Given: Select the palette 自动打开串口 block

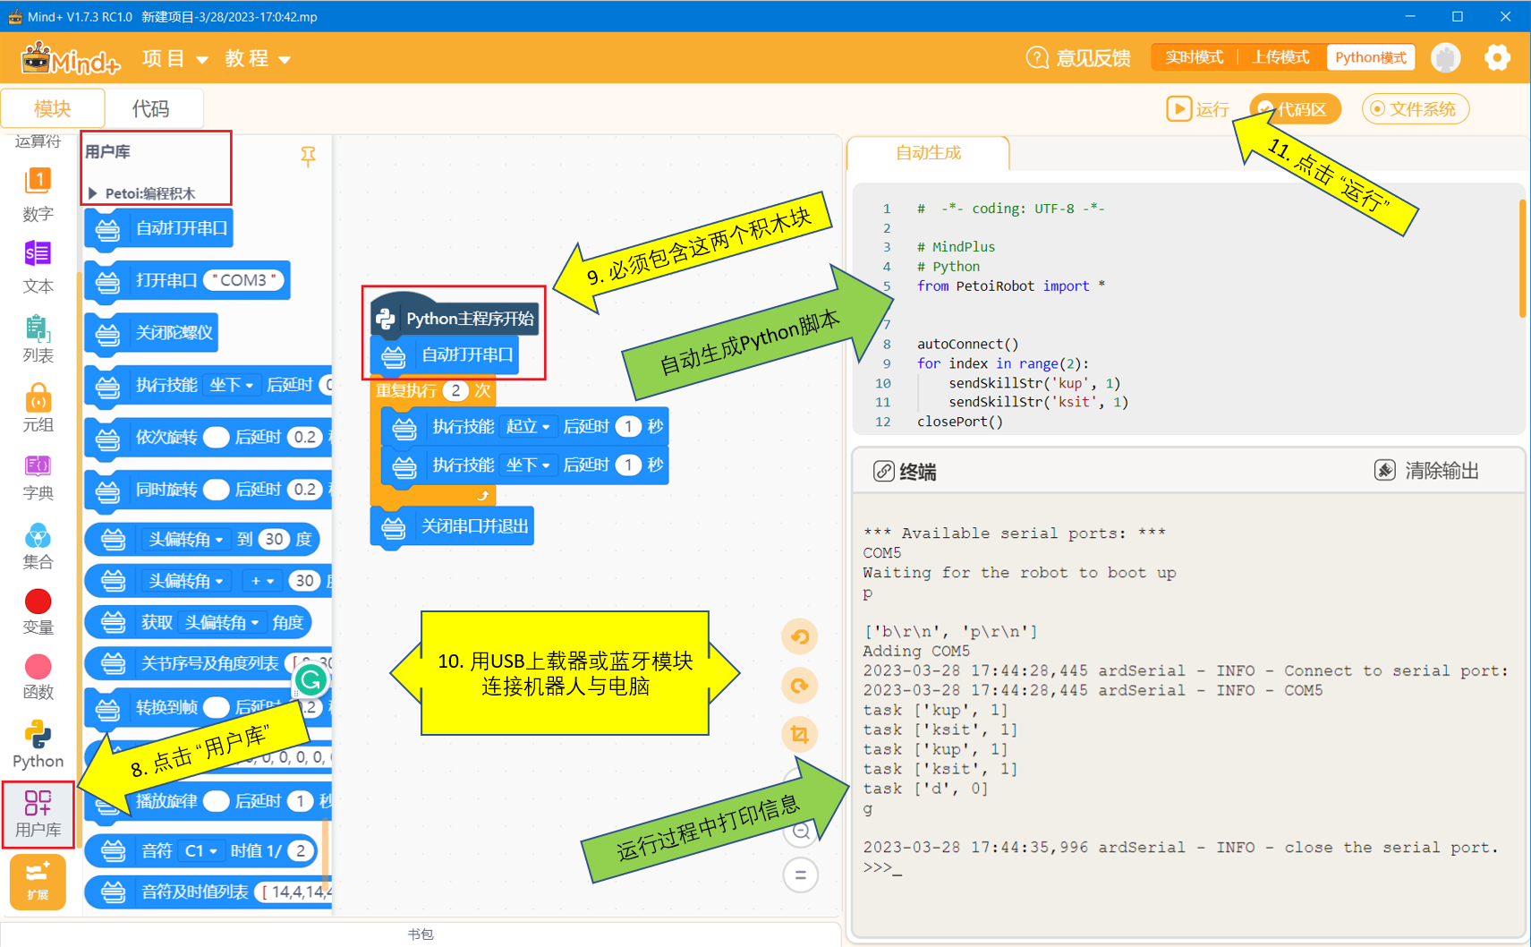Looking at the screenshot, I should (x=159, y=229).
